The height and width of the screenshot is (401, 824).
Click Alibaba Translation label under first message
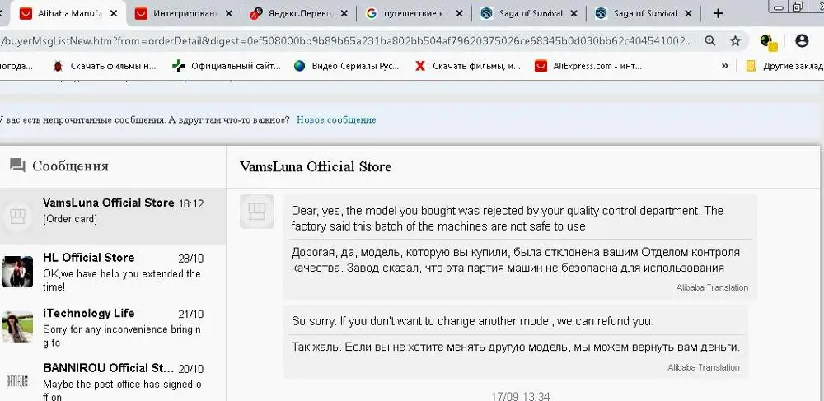coord(712,287)
